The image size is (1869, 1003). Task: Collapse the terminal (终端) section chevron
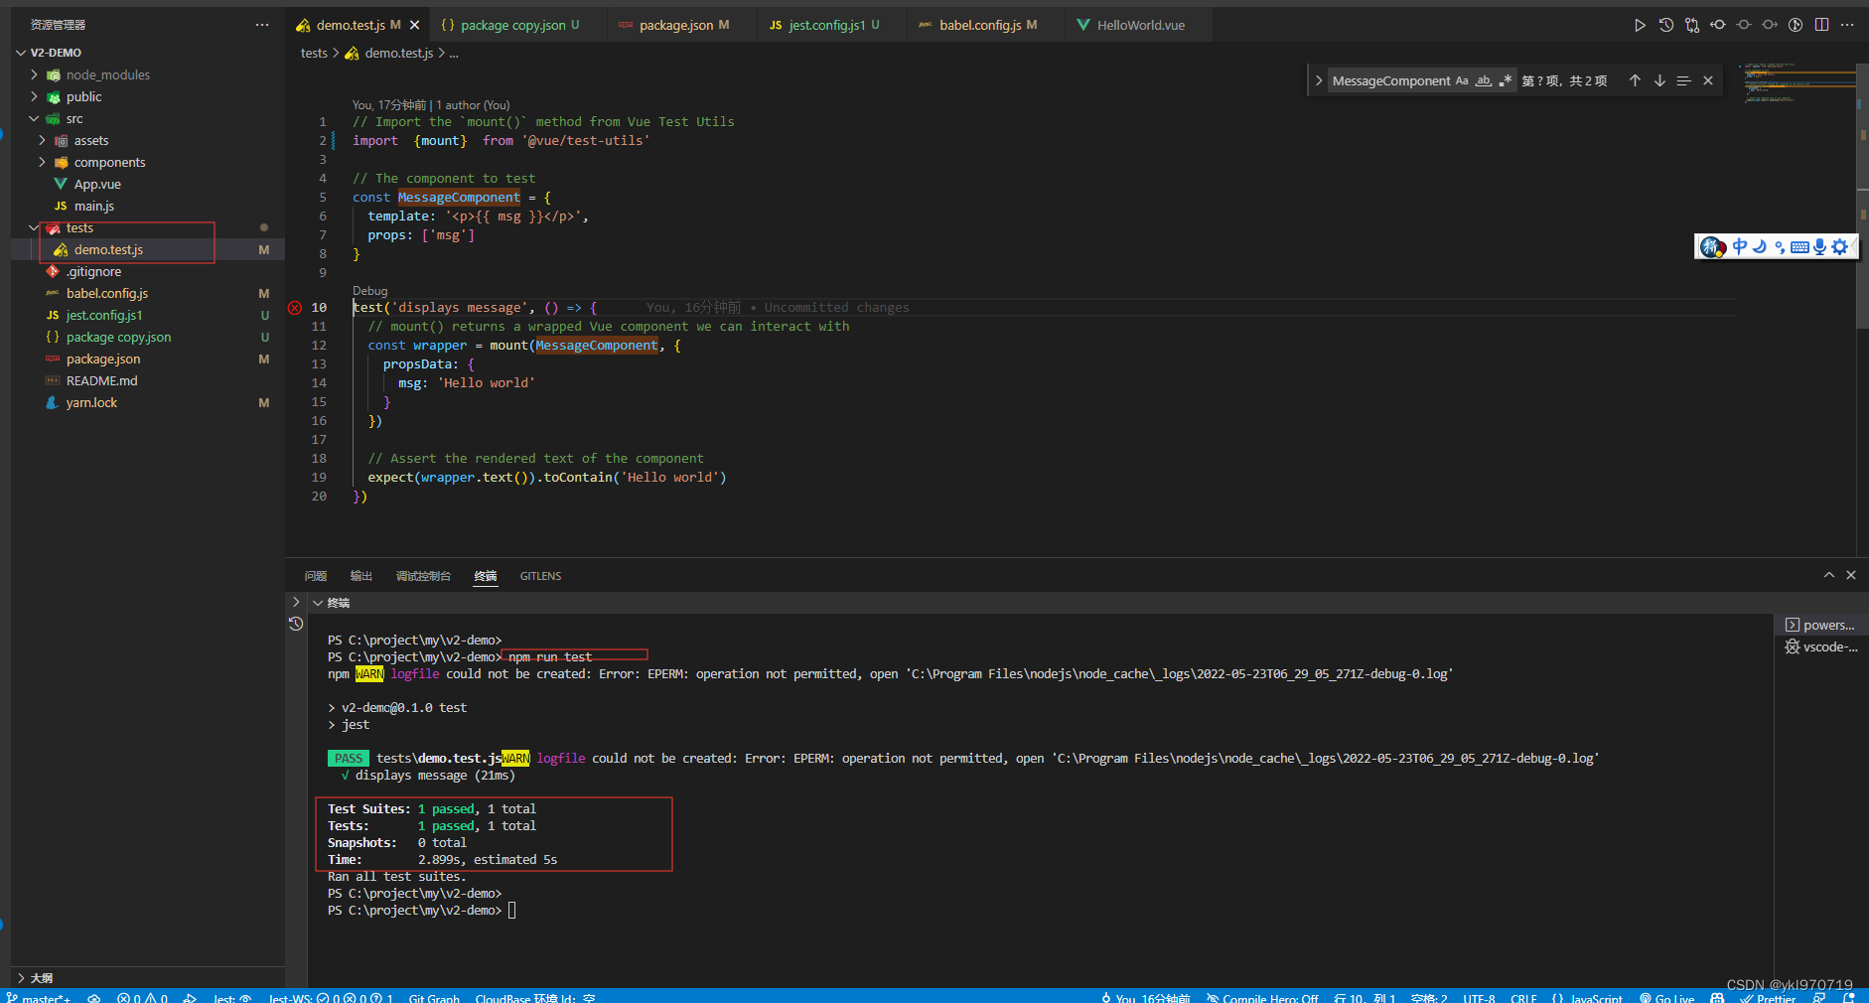(318, 603)
